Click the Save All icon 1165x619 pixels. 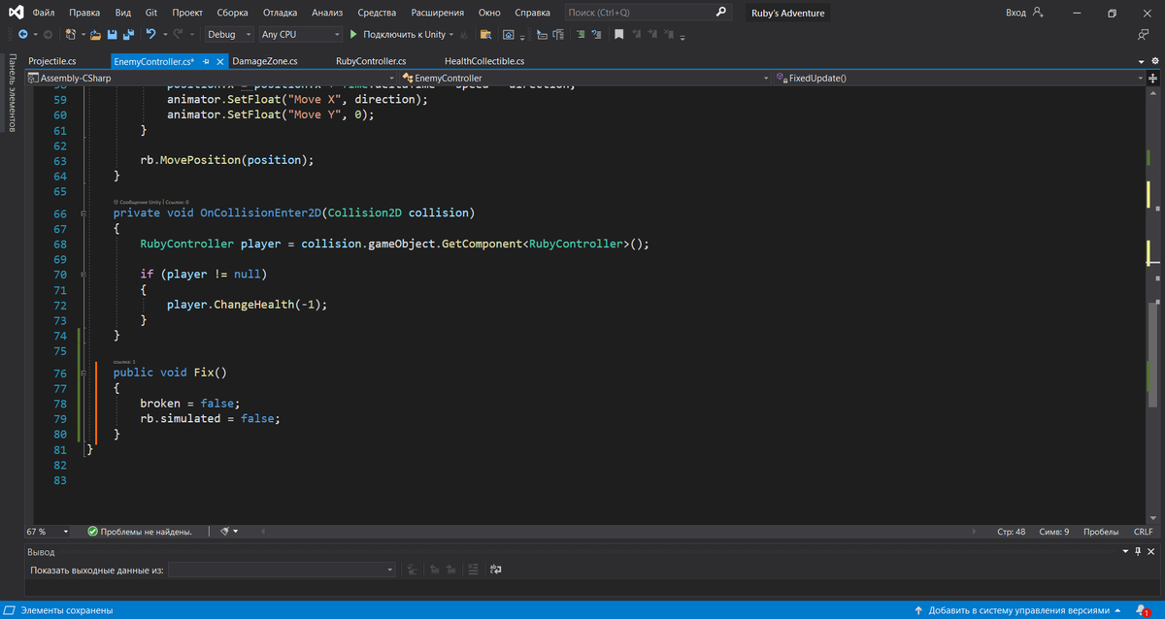tap(128, 34)
